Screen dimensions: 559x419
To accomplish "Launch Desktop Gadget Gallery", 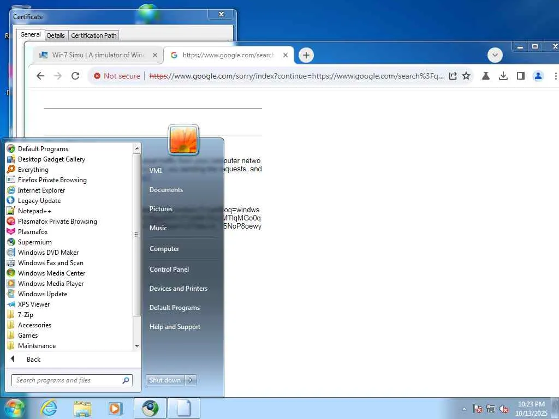I will click(46, 159).
